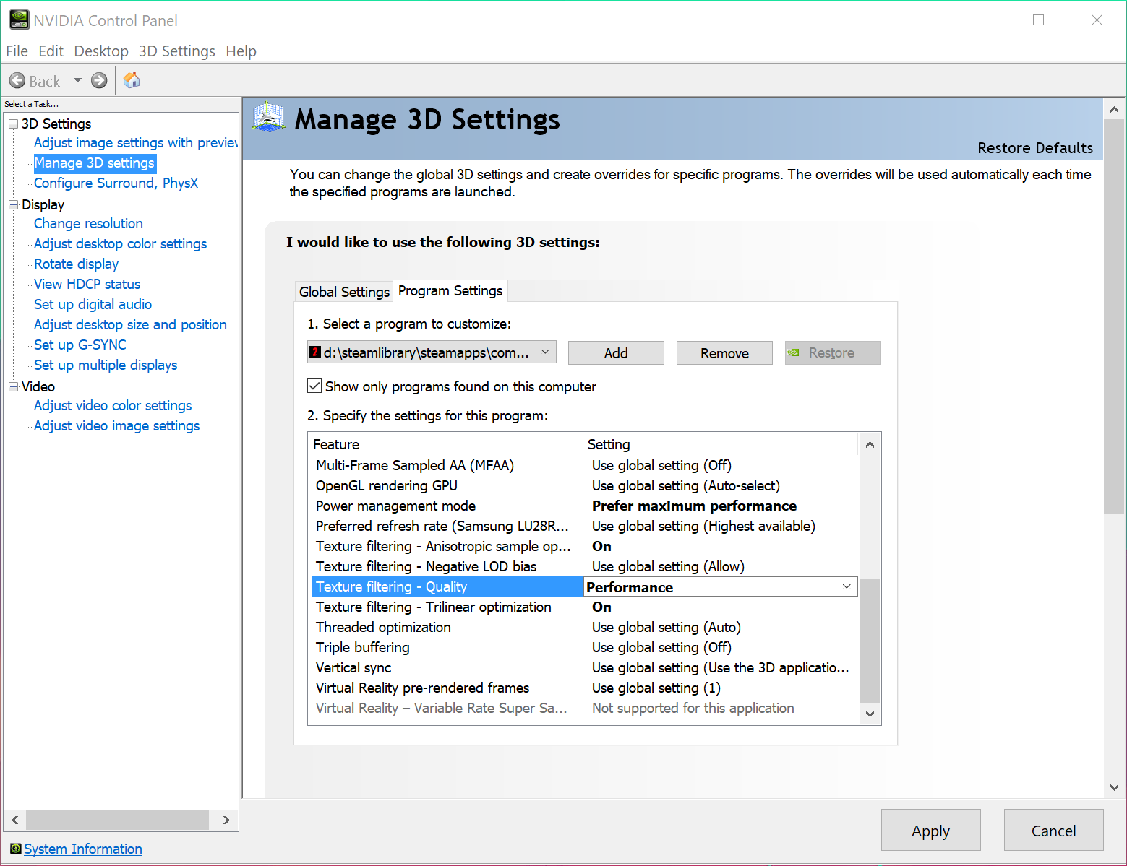Select the Program Settings tab
Screen dimensions: 1127x866
(x=450, y=290)
